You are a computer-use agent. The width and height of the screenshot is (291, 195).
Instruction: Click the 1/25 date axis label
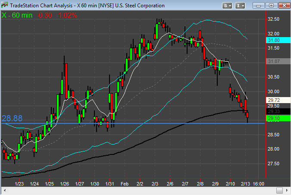pos(50,184)
